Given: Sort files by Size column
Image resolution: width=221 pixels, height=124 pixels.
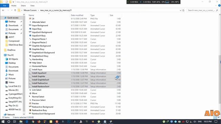Looking at the screenshot, I should click(x=111, y=15).
